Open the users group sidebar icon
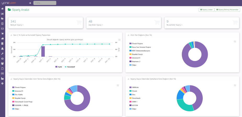The height and width of the screenshot is (117, 242). (x=2, y=63)
